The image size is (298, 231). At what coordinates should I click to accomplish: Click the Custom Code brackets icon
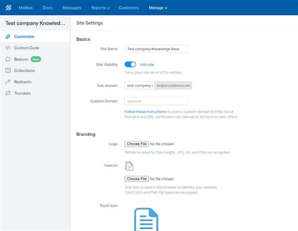[8, 48]
